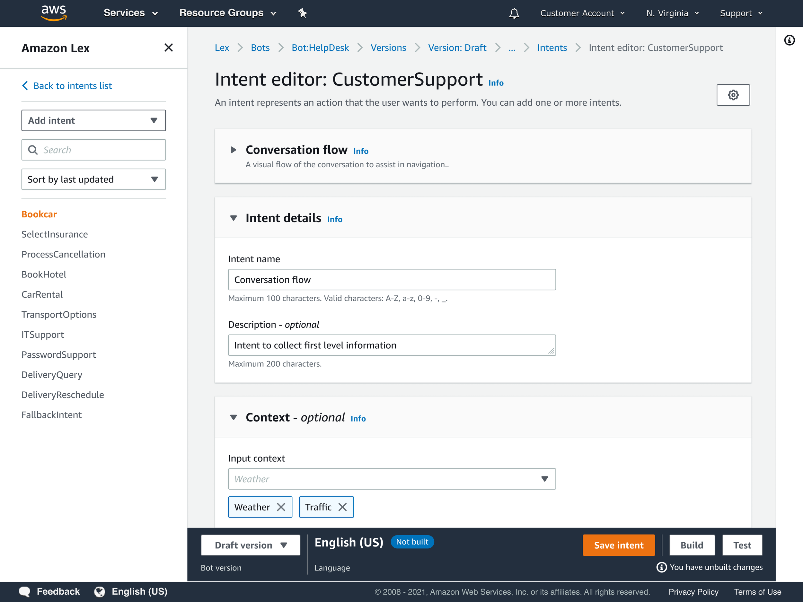Close the Amazon Lex sidebar panel
Image resolution: width=803 pixels, height=602 pixels.
[168, 48]
